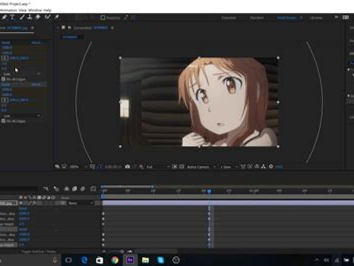Open the Active Camera dropdown

point(202,167)
